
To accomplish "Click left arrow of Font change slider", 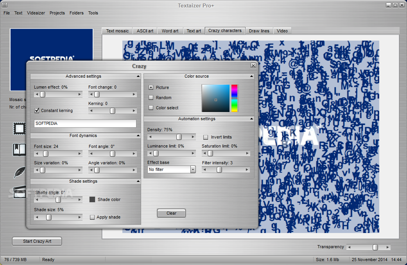I will (91, 94).
